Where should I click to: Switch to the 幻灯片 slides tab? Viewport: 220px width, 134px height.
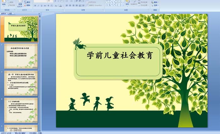[x=3, y=13]
